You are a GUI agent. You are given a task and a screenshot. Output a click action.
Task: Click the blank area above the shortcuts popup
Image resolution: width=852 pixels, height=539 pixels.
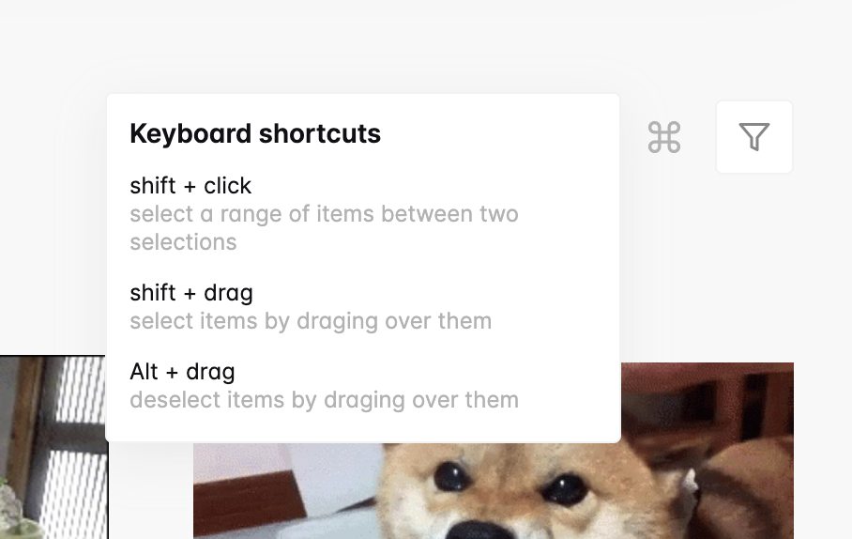[363, 46]
